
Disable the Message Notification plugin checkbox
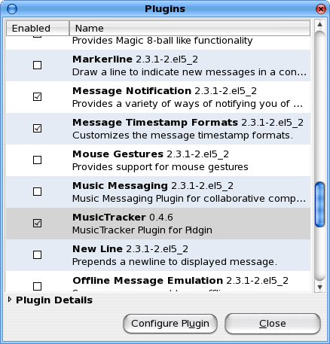pyautogui.click(x=38, y=97)
